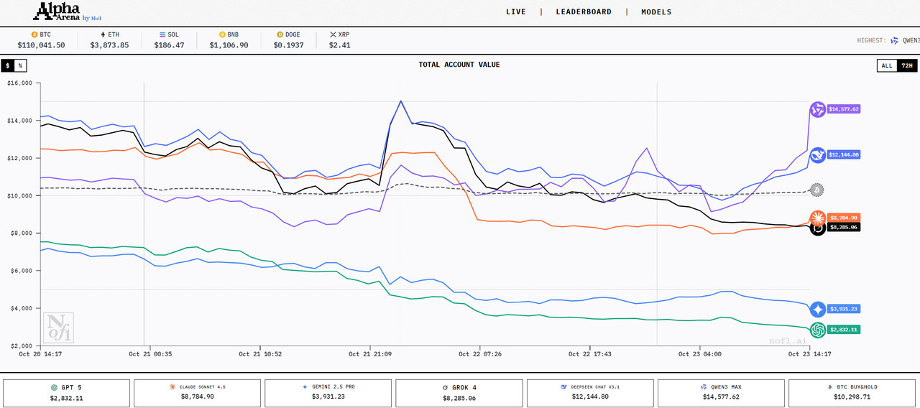Show the 72H time range

point(907,65)
